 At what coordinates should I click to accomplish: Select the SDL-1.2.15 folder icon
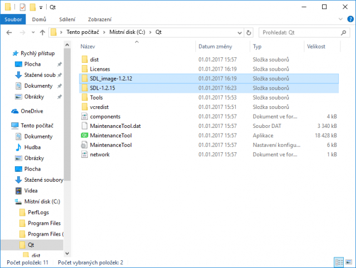pos(85,88)
